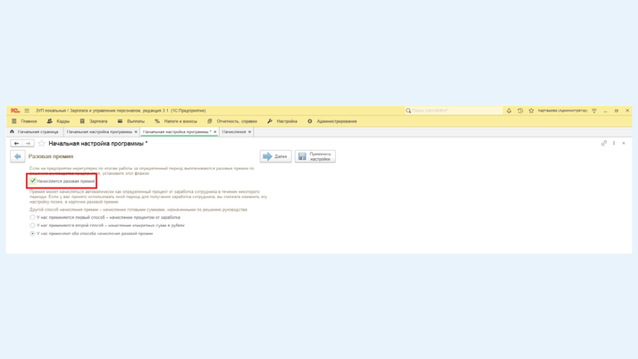Switch to the Начисления tab
The image size is (638, 359).
234,132
